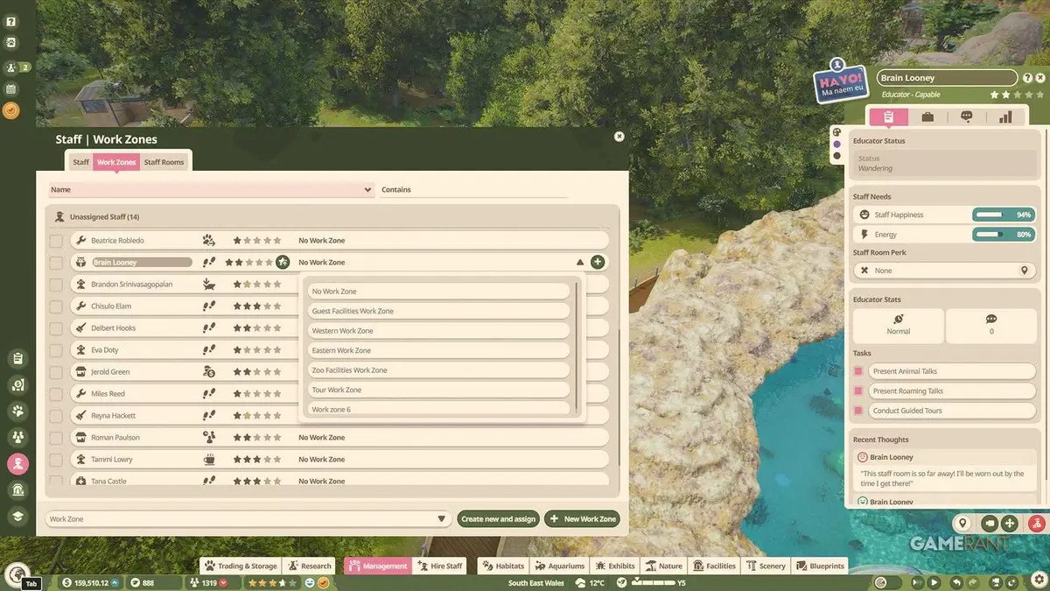
Task: Click the map pin locate button below info panel
Action: 963,524
